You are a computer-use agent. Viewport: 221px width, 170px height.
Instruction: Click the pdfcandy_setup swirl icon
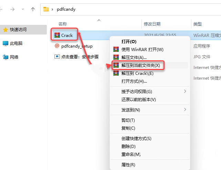[57, 46]
